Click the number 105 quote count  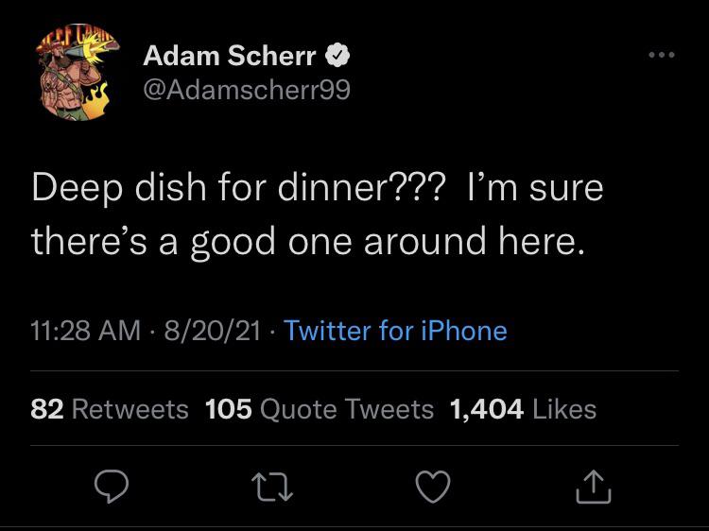pos(228,408)
